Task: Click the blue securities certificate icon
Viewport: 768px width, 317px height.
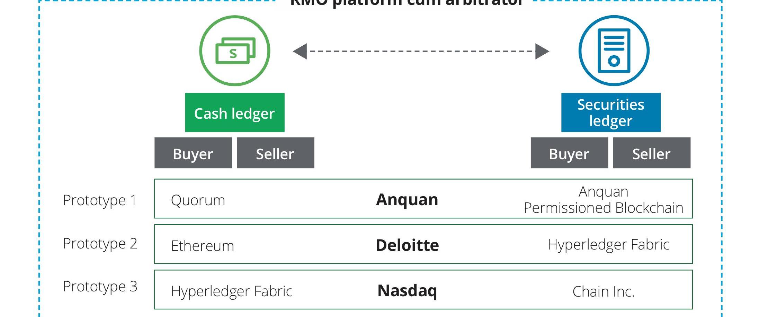Action: [x=614, y=51]
